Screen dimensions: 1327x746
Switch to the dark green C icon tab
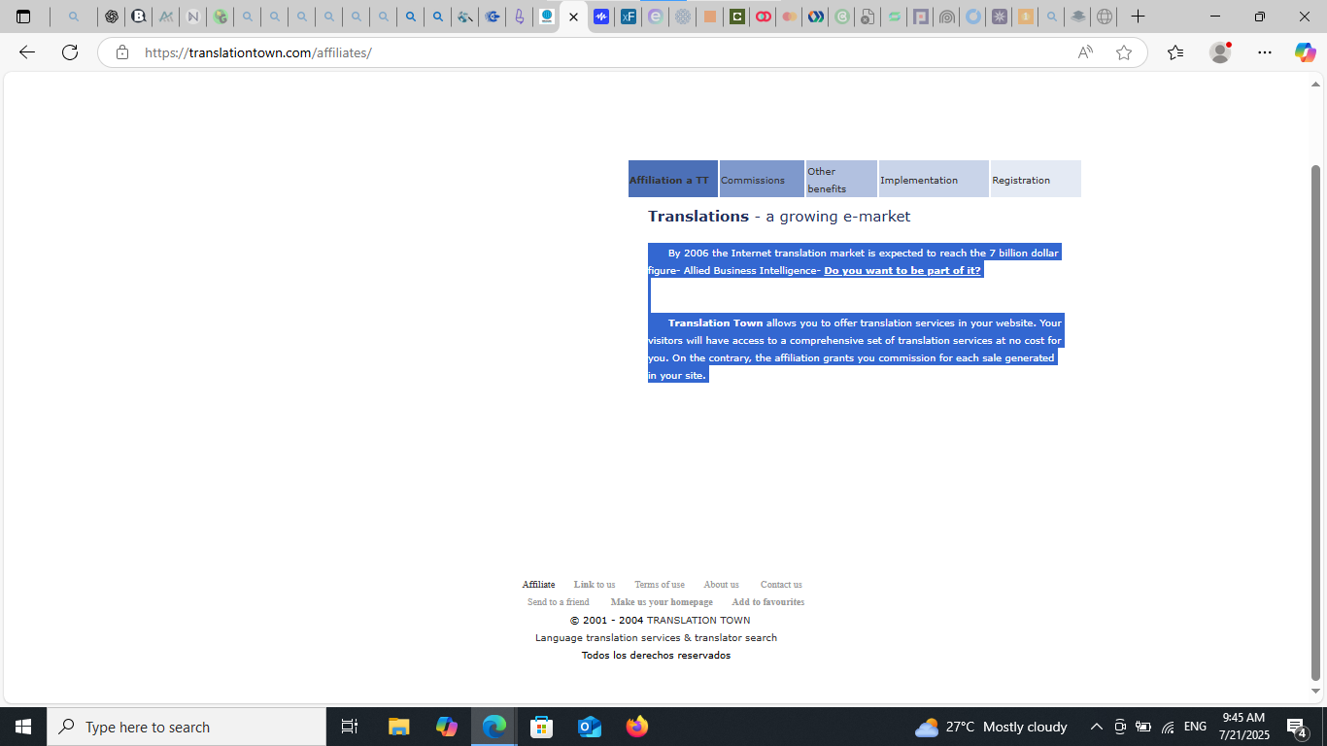point(737,17)
